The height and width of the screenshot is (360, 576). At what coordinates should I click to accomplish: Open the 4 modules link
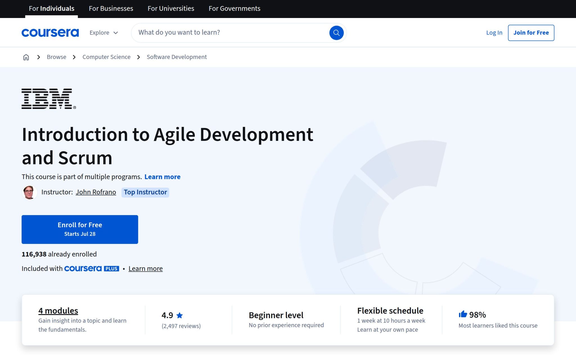pos(58,311)
